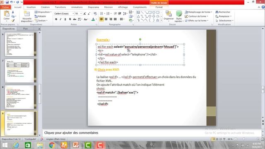The height and width of the screenshot is (149, 265).
Task: Insert a text box from shapes gallery
Action: pyautogui.click(x=138, y=12)
